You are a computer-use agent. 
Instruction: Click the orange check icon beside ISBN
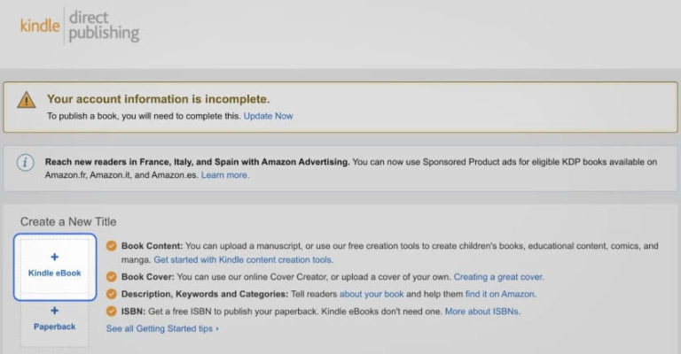tap(112, 312)
